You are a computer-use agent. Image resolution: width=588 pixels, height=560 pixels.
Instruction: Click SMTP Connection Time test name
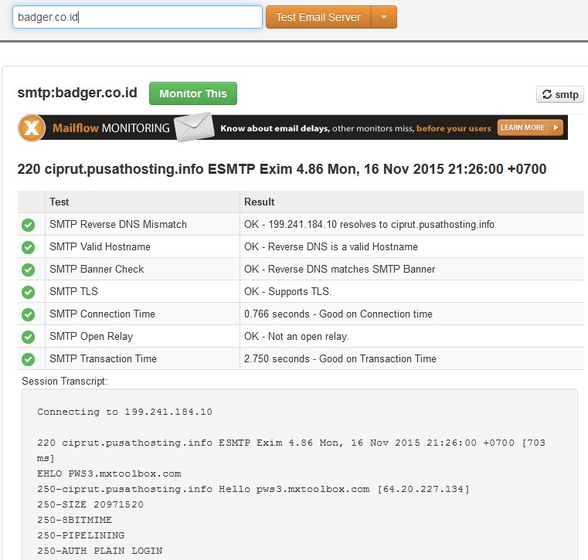[x=102, y=314]
